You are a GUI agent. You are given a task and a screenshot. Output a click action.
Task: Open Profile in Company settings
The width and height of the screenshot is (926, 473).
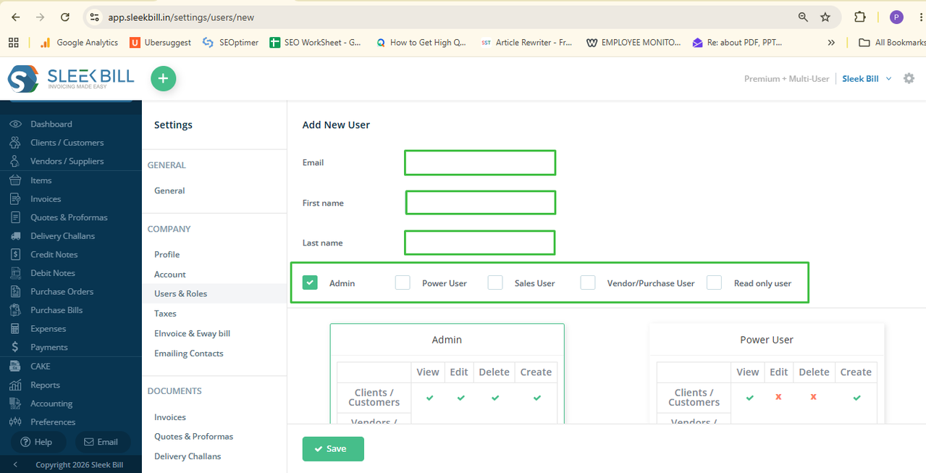(x=167, y=254)
